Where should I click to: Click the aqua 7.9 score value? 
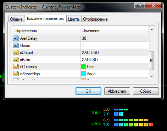[x=106, y=125]
